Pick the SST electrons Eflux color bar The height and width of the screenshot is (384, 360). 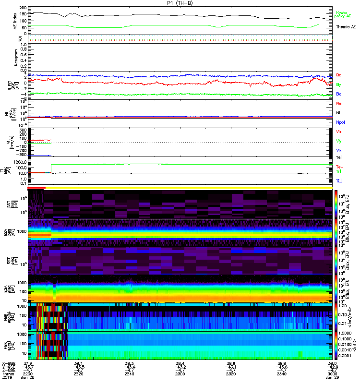336,261
